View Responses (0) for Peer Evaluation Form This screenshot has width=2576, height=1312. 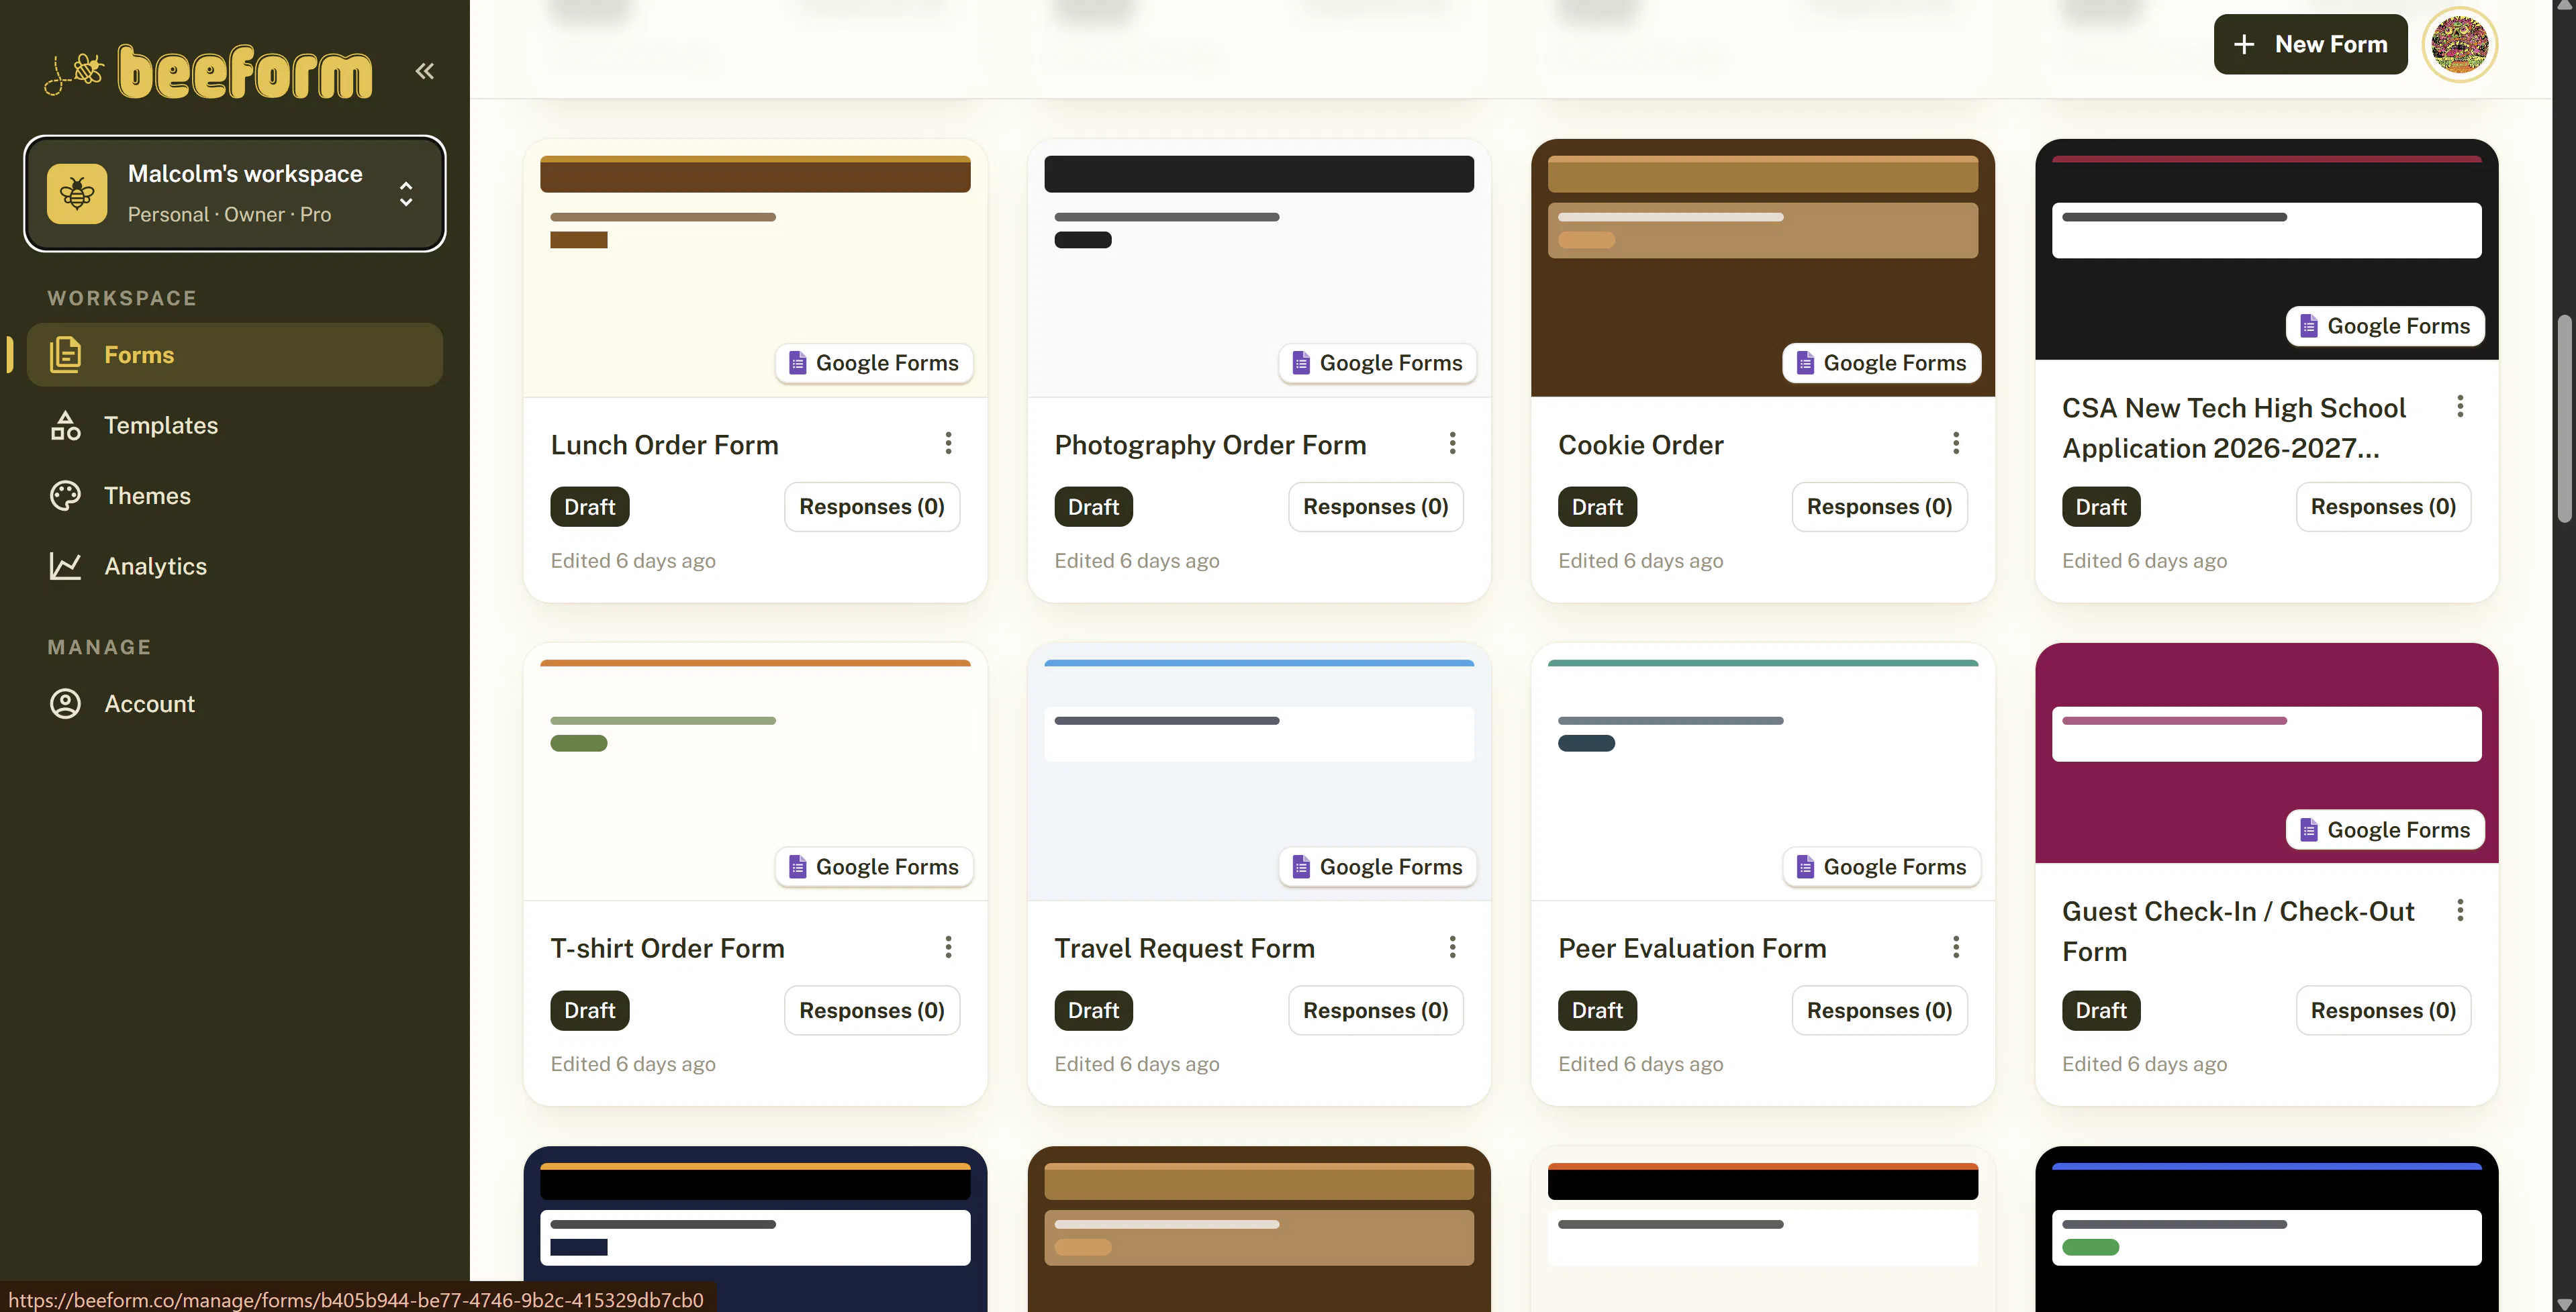pyautogui.click(x=1880, y=1010)
